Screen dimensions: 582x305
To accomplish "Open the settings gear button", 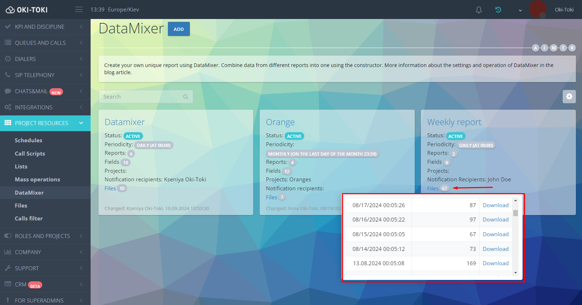I will click(569, 96).
